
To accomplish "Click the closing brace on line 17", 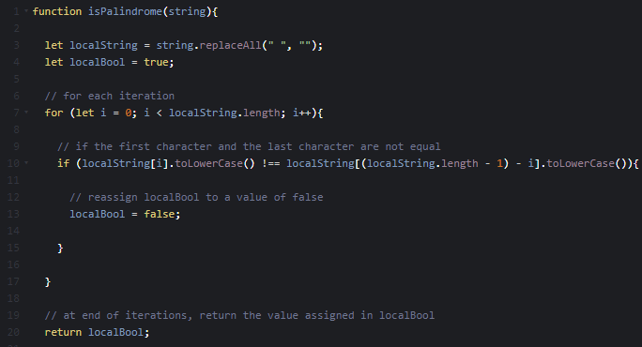I will 48,282.
